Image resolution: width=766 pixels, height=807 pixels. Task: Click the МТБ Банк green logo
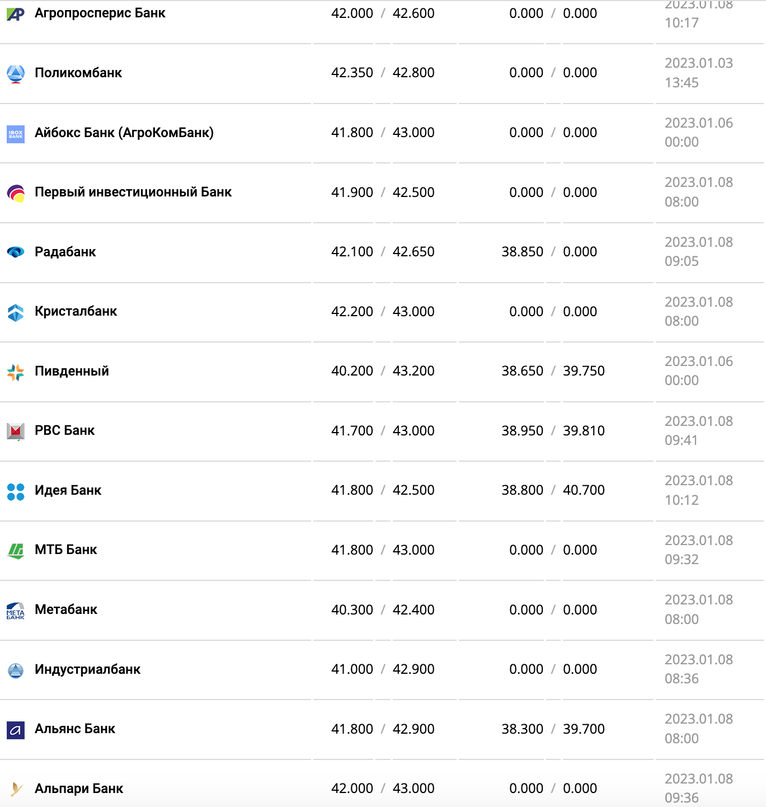pos(16,551)
